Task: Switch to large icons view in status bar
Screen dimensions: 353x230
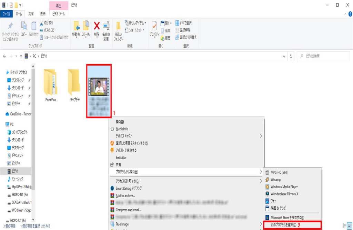Action: tap(350, 226)
